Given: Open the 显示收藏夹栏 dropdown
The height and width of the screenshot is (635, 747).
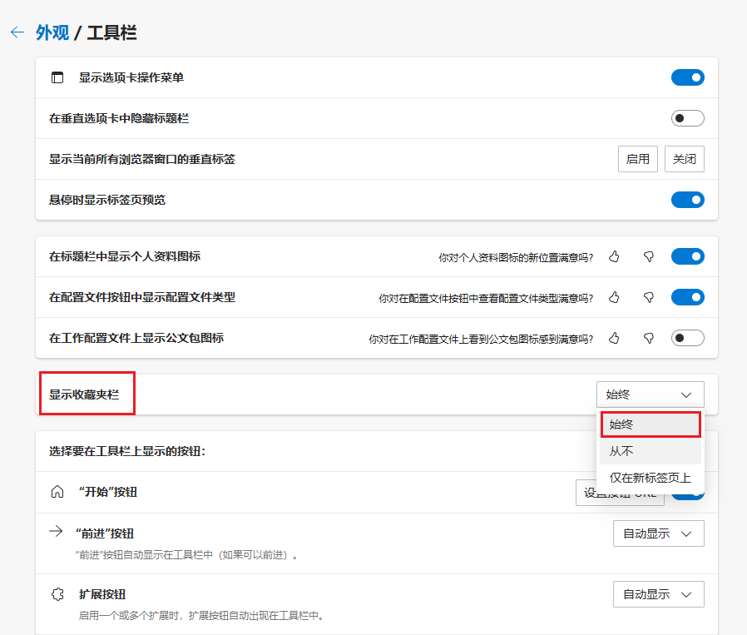Looking at the screenshot, I should coord(650,394).
